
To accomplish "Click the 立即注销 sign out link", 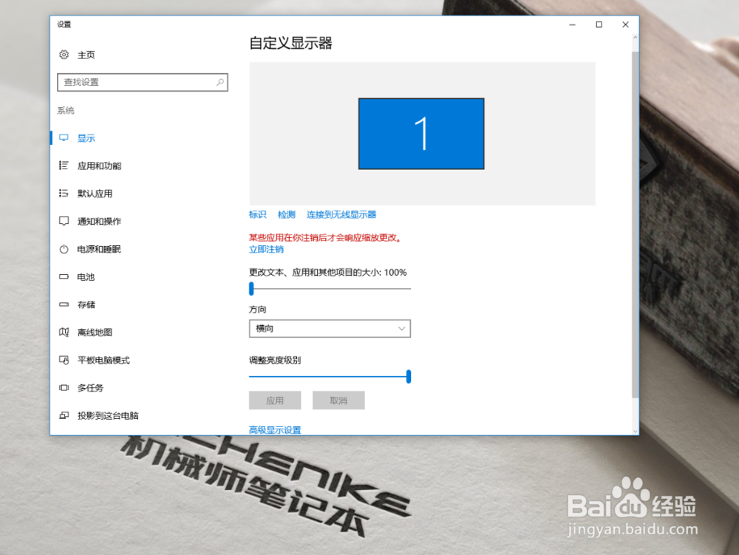I will click(x=266, y=249).
